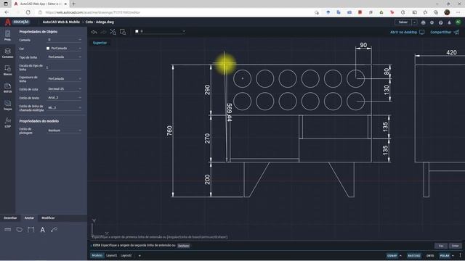This screenshot has height=261, width=465.
Task: Open the layer selector dropdown in toolbar
Action: 160,31
